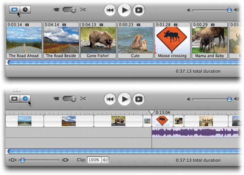Click clip volume speaker button beside 100%
The image size is (244, 175).
pos(105,160)
